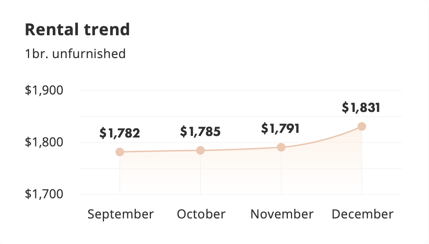Click the September axis label
Viewport: 429px width, 244px height.
(120, 214)
